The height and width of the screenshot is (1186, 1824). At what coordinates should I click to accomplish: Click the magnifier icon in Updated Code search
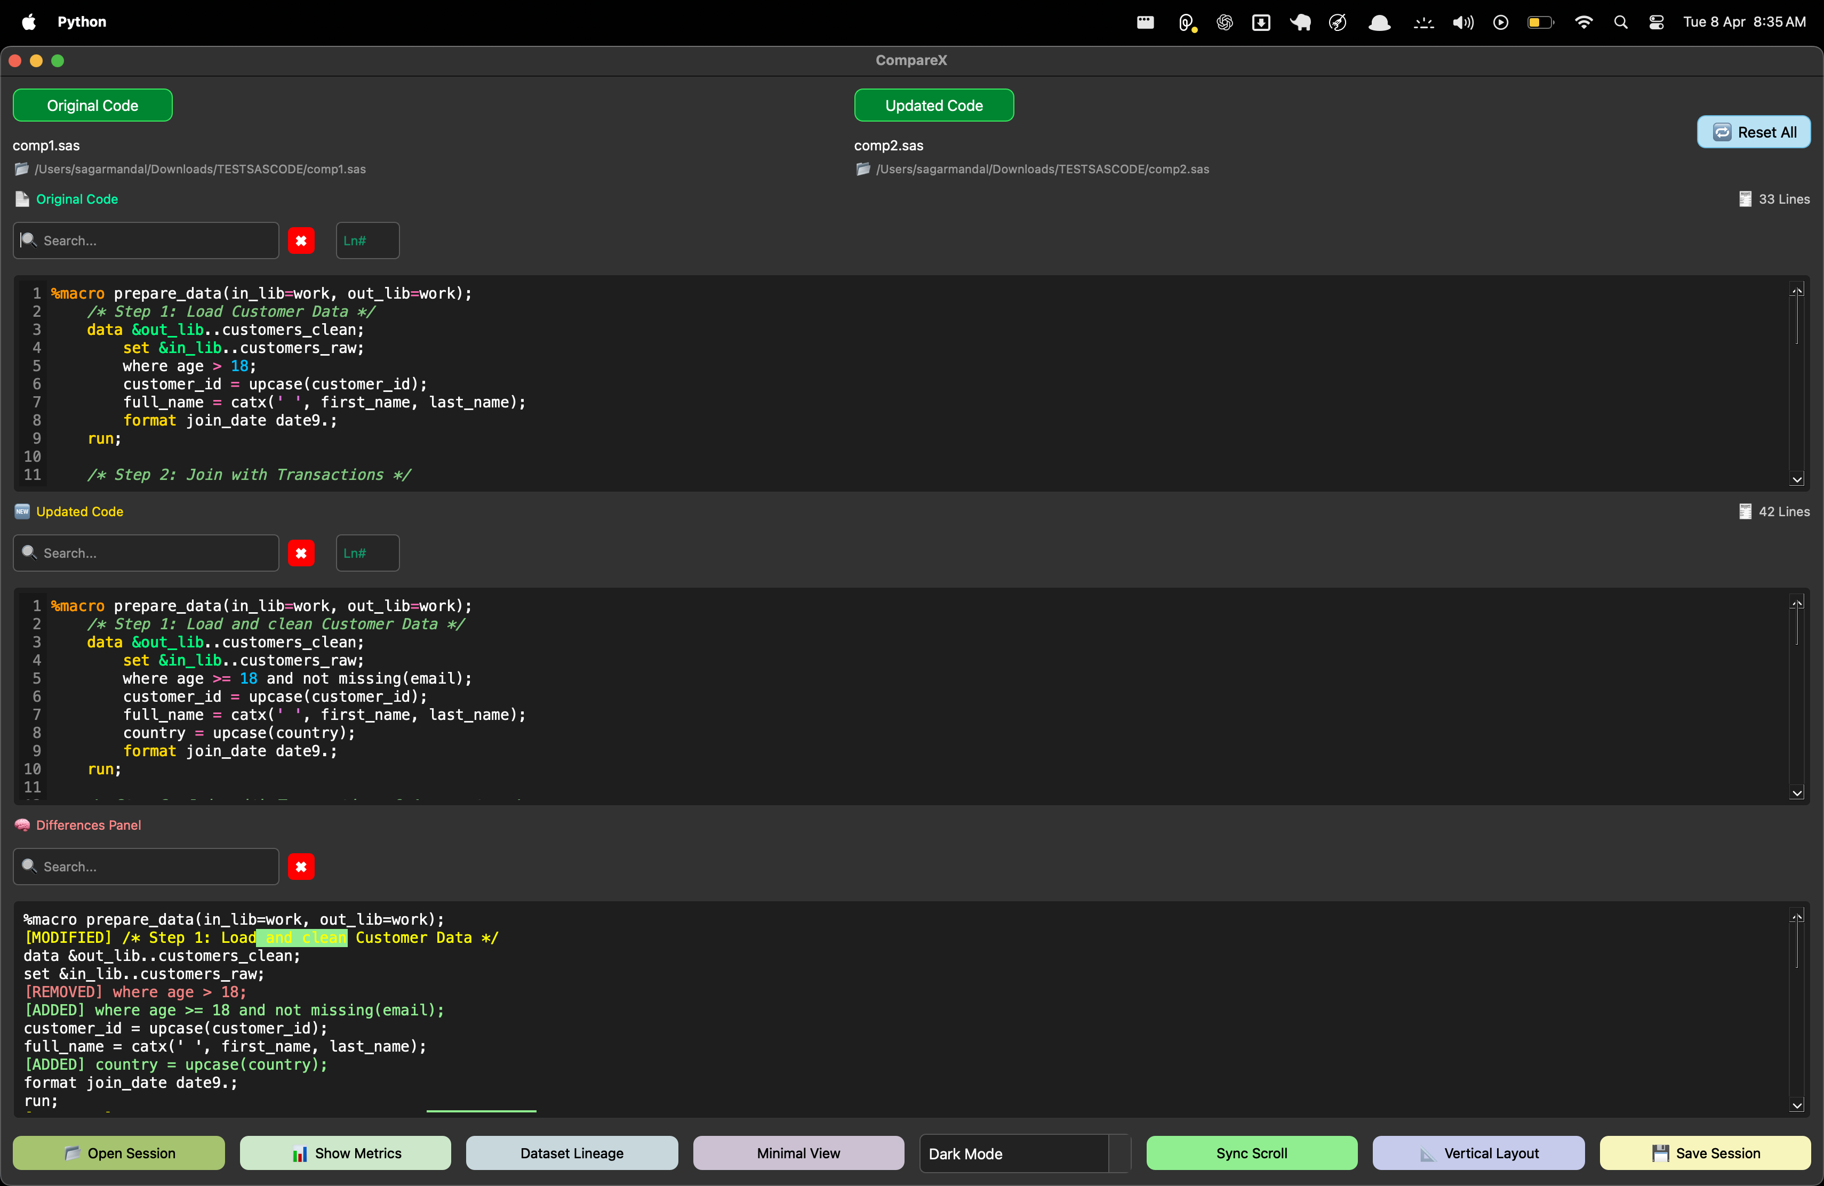coord(29,552)
